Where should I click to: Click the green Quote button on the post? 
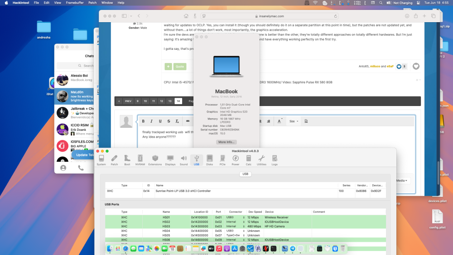(180, 67)
